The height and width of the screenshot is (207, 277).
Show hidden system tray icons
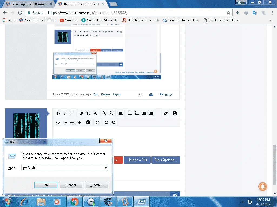click(x=243, y=202)
